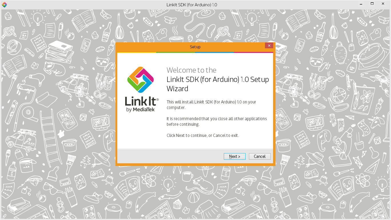Click the maximize button of the main window

click(x=372, y=4)
